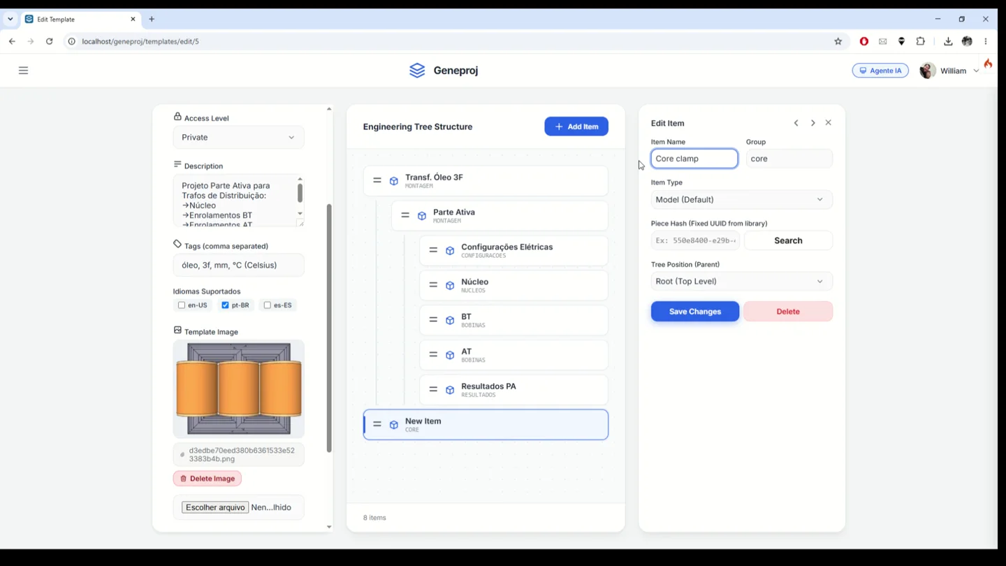Uncheck the pt-BR language checkbox

pyautogui.click(x=225, y=305)
